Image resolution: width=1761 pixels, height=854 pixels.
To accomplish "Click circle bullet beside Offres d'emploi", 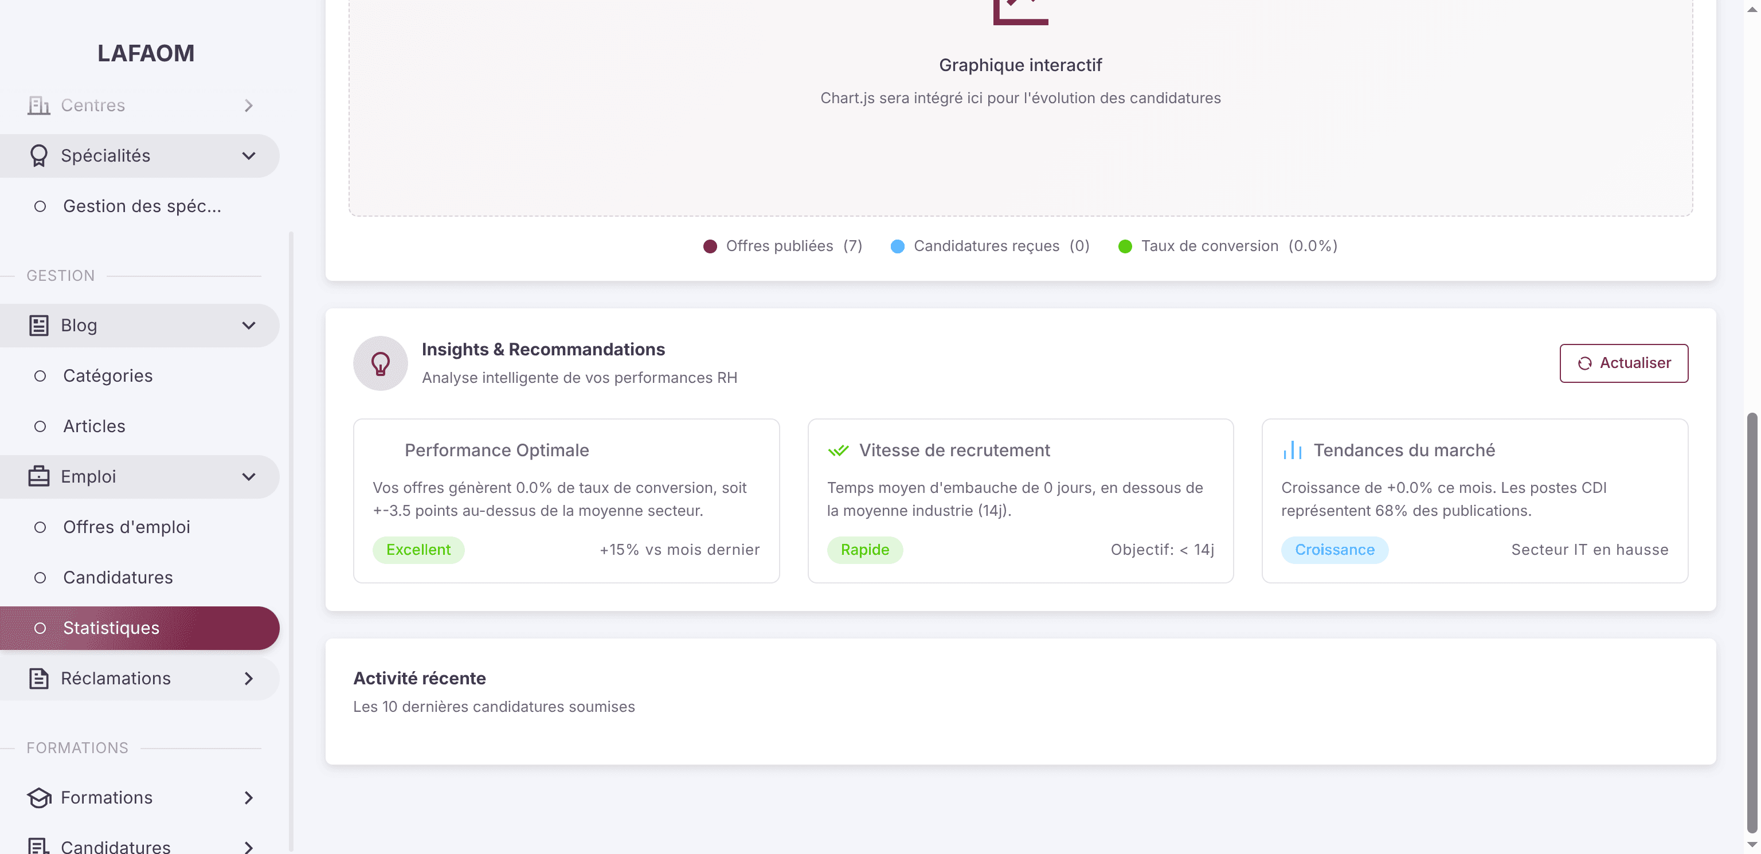I will tap(40, 527).
